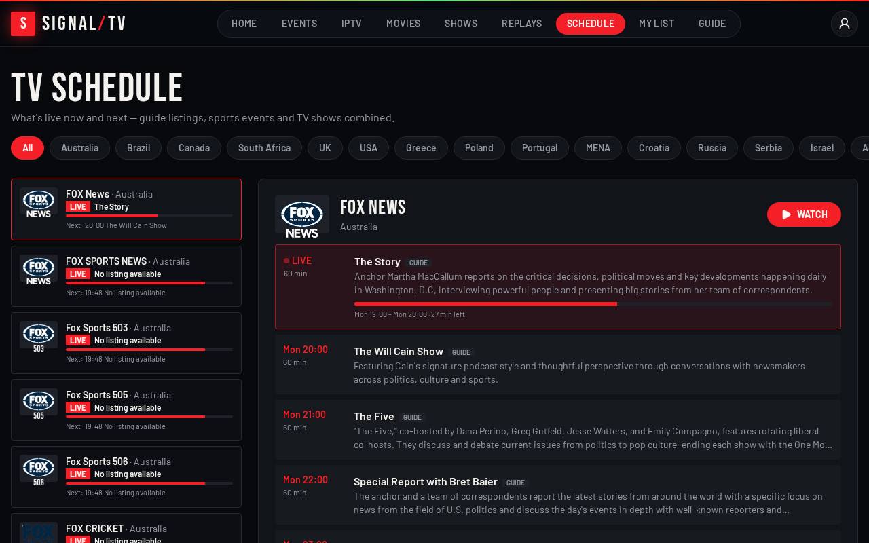Screen dimensions: 869x543
Task: Open Special Report with Bret Baier entry
Action: click(558, 495)
